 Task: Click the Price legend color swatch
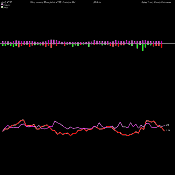pos(2,7)
